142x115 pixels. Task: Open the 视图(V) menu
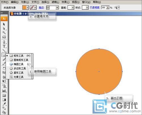[76, 2]
